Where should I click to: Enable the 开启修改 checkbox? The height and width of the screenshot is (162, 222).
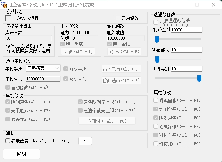pos(118,18)
